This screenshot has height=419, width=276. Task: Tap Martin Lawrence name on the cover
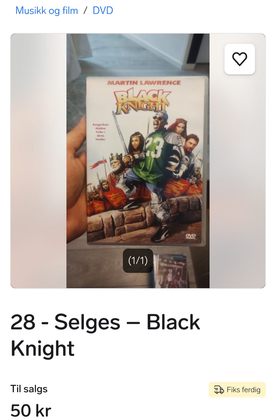[x=144, y=83]
